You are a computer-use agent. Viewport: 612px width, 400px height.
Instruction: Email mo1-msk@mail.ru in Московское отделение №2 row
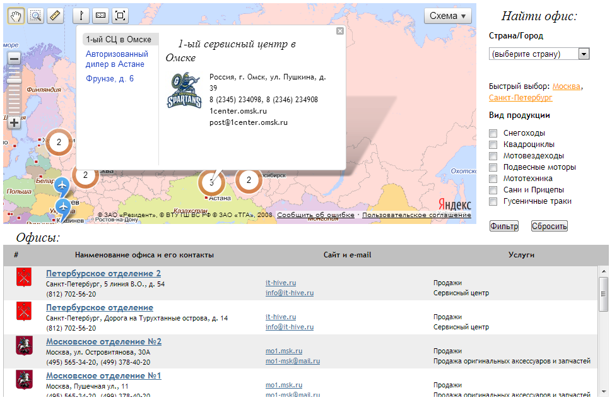tap(293, 361)
